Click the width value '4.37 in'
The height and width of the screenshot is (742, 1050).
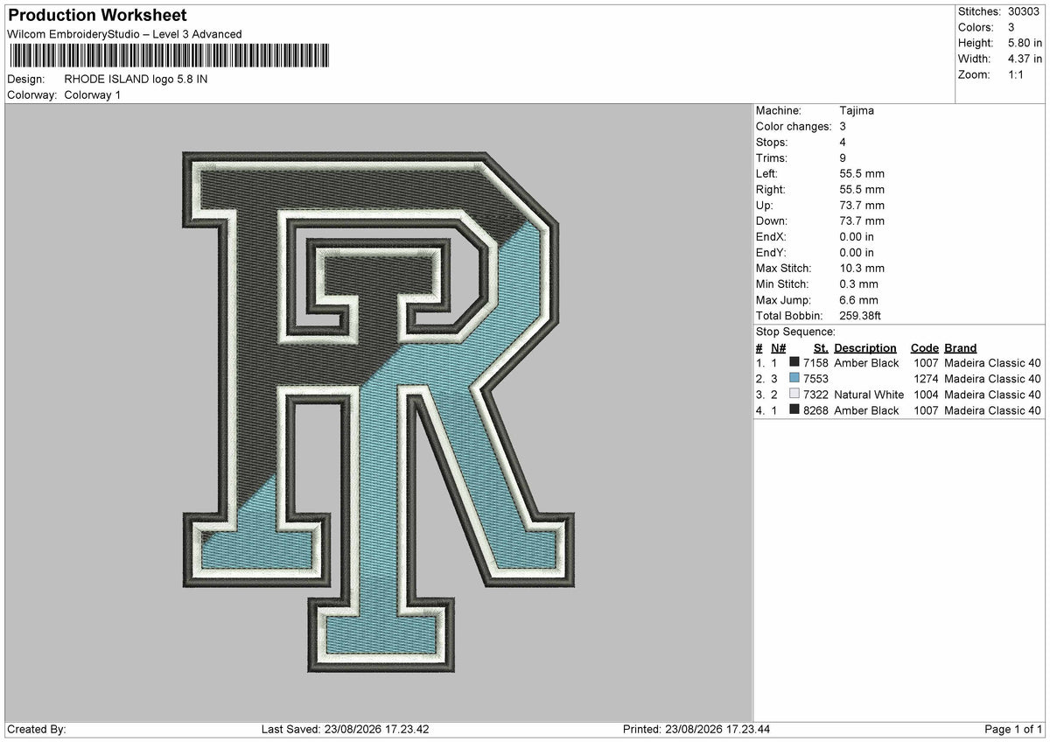(x=1025, y=59)
